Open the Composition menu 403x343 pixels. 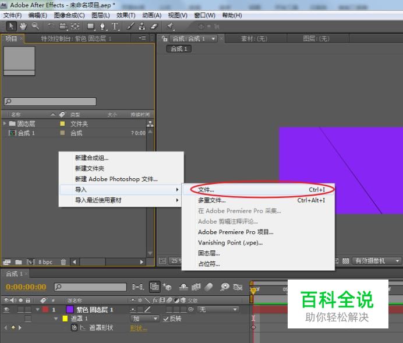(x=69, y=15)
